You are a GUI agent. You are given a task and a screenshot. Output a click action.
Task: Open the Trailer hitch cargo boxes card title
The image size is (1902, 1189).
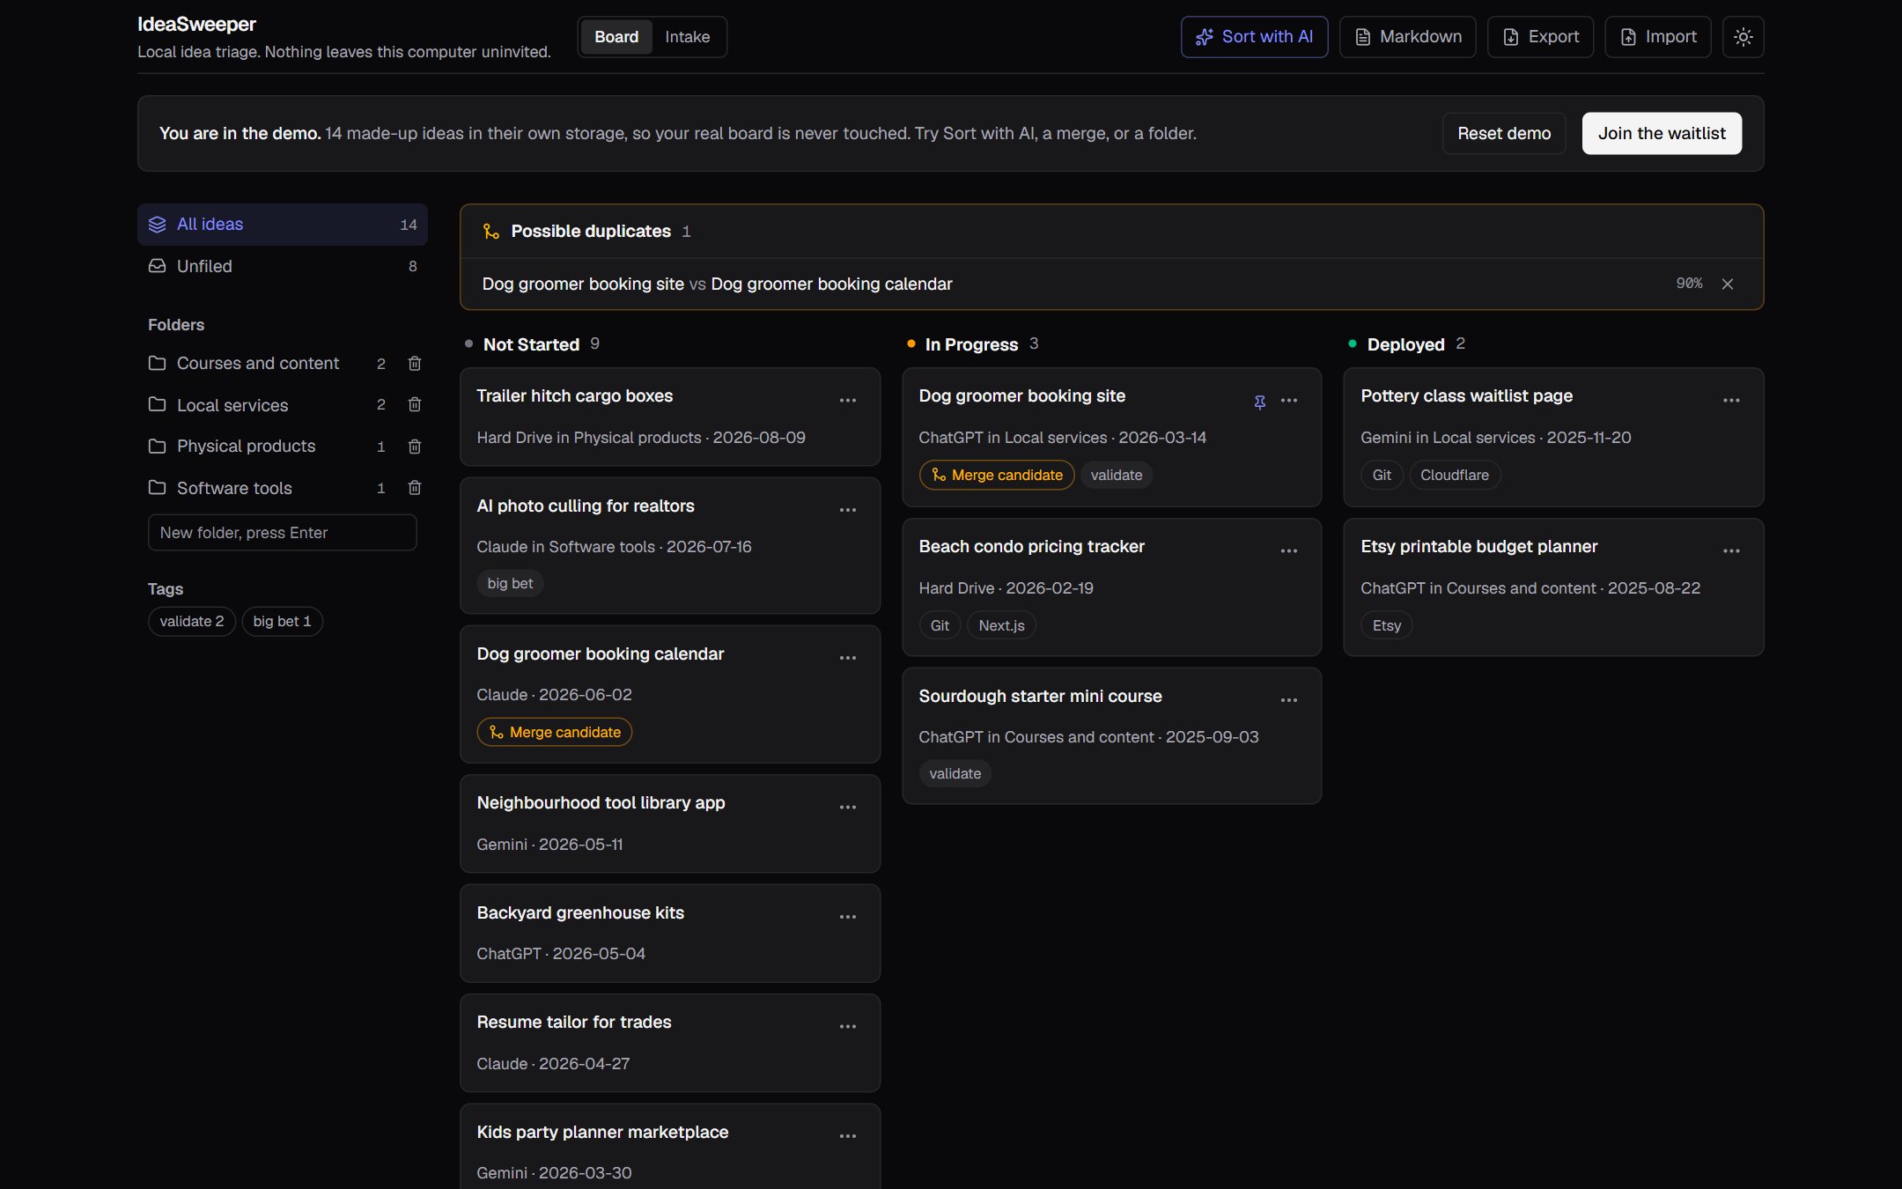(574, 396)
